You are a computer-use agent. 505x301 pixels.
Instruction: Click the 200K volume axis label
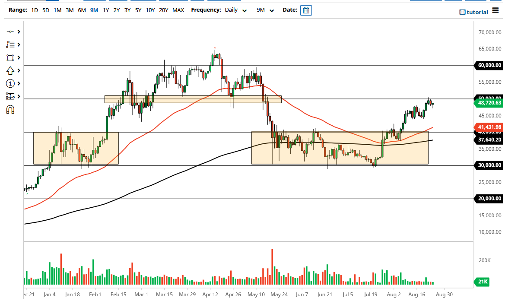484,260
